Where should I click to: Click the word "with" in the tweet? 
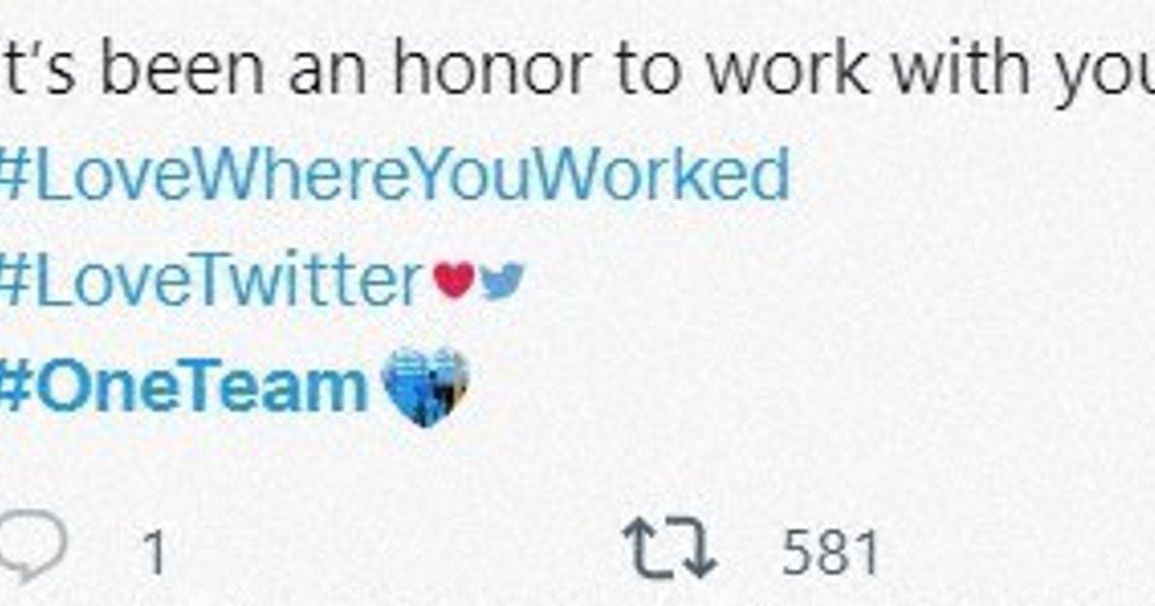click(x=953, y=72)
